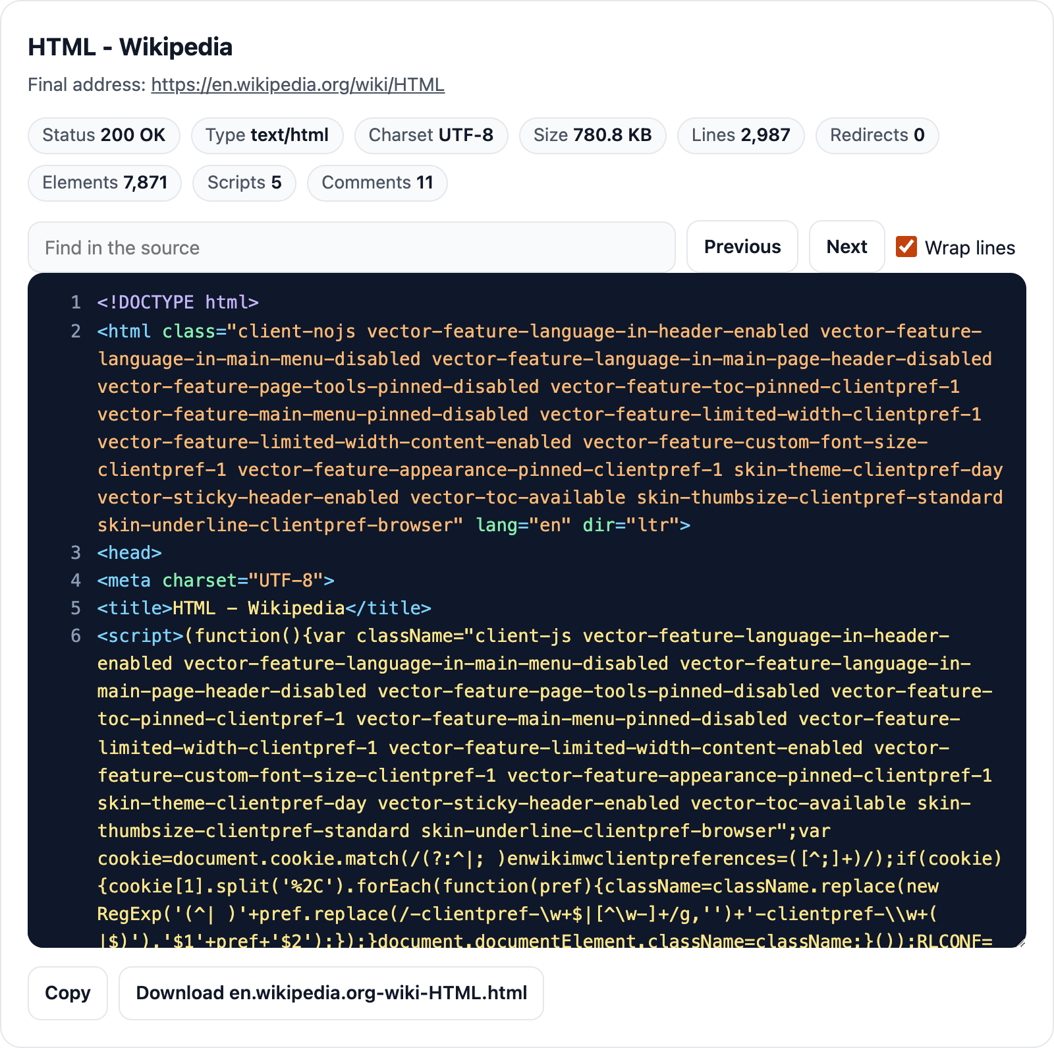The image size is (1054, 1048).
Task: Select the Comments 11 badge
Action: point(377,183)
